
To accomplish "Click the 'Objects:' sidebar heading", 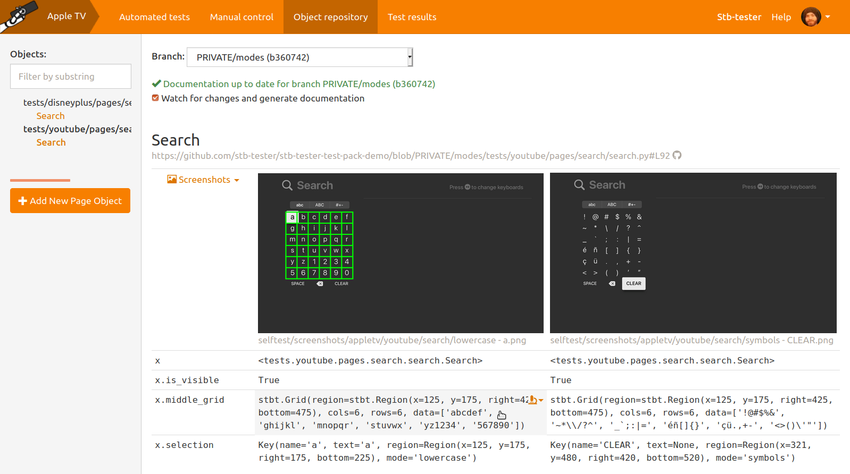I will click(x=28, y=54).
